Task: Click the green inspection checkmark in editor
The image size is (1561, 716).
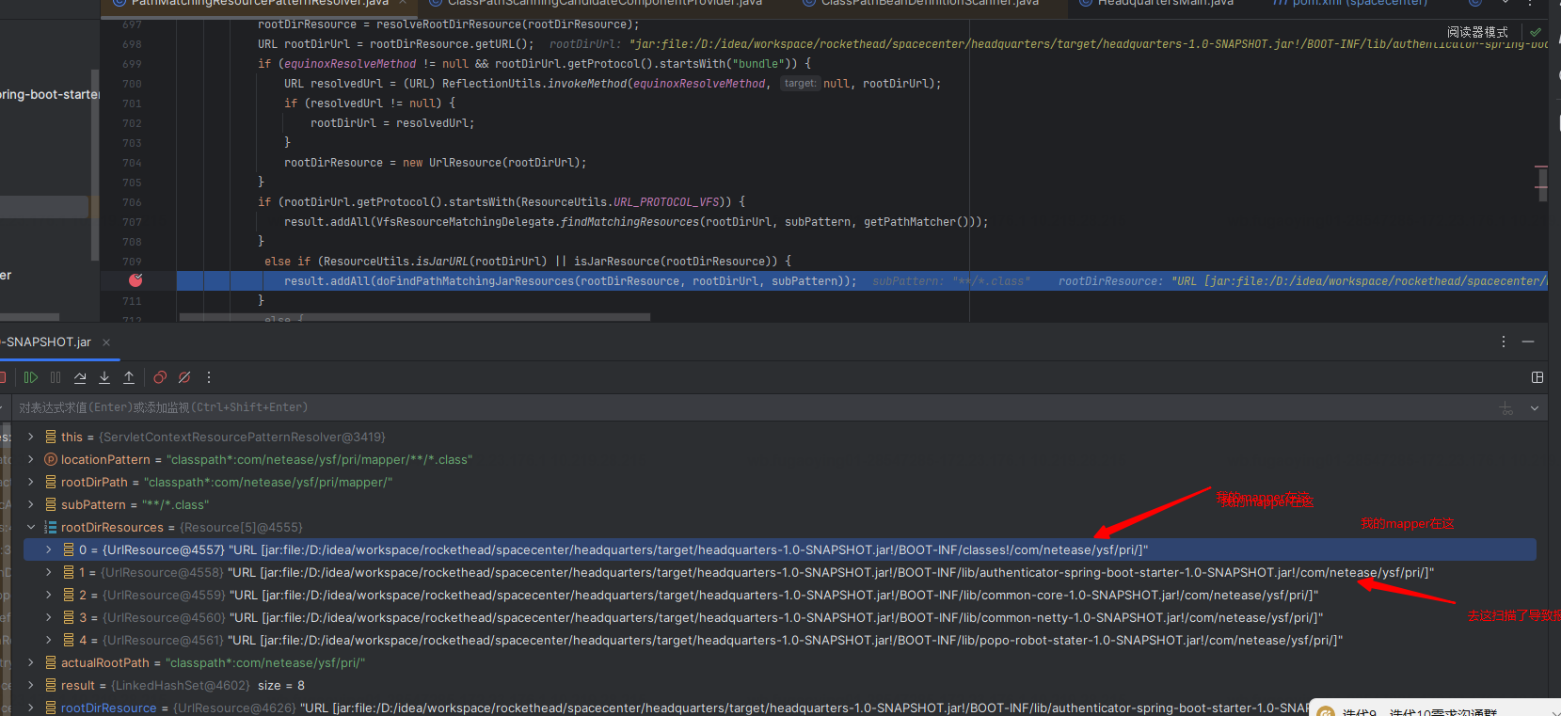Action: pos(1536,32)
